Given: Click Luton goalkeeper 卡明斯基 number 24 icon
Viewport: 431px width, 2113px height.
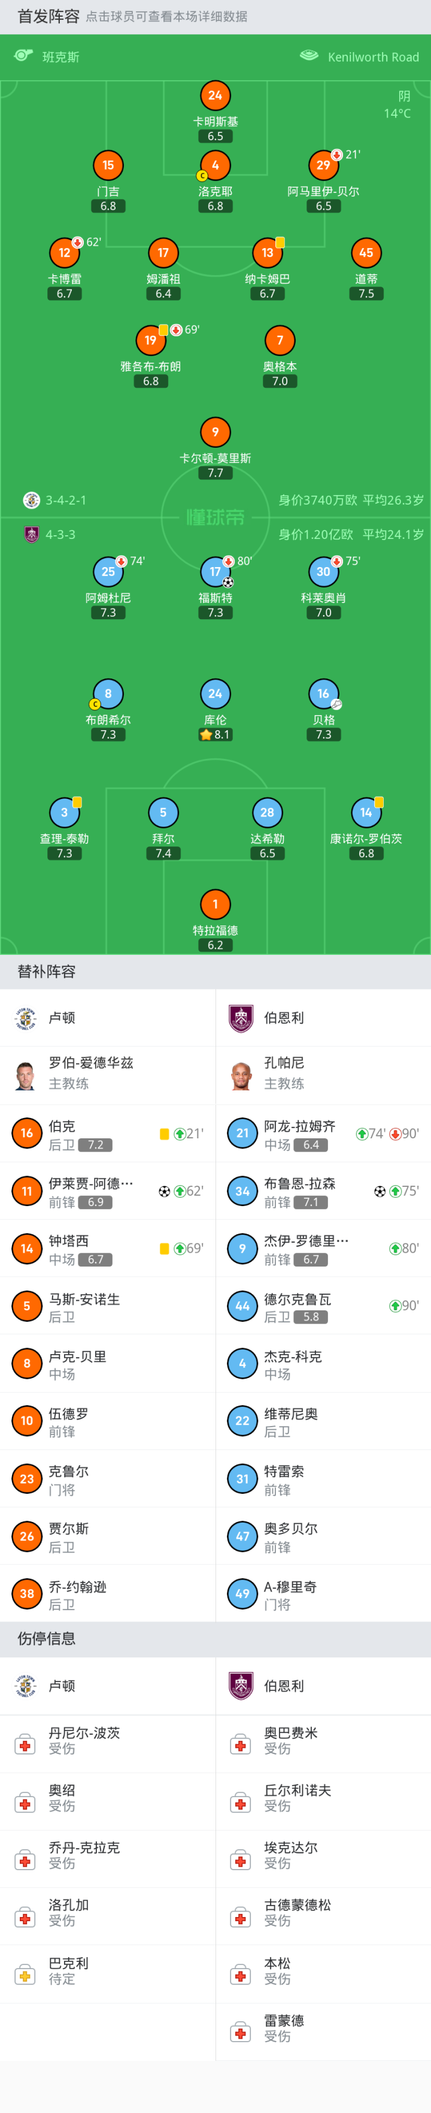Looking at the screenshot, I should [x=215, y=95].
